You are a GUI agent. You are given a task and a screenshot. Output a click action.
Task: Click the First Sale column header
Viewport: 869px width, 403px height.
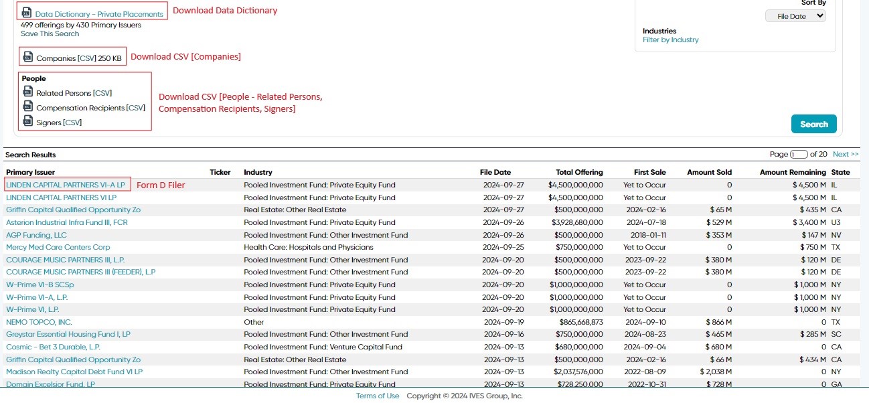coord(650,172)
